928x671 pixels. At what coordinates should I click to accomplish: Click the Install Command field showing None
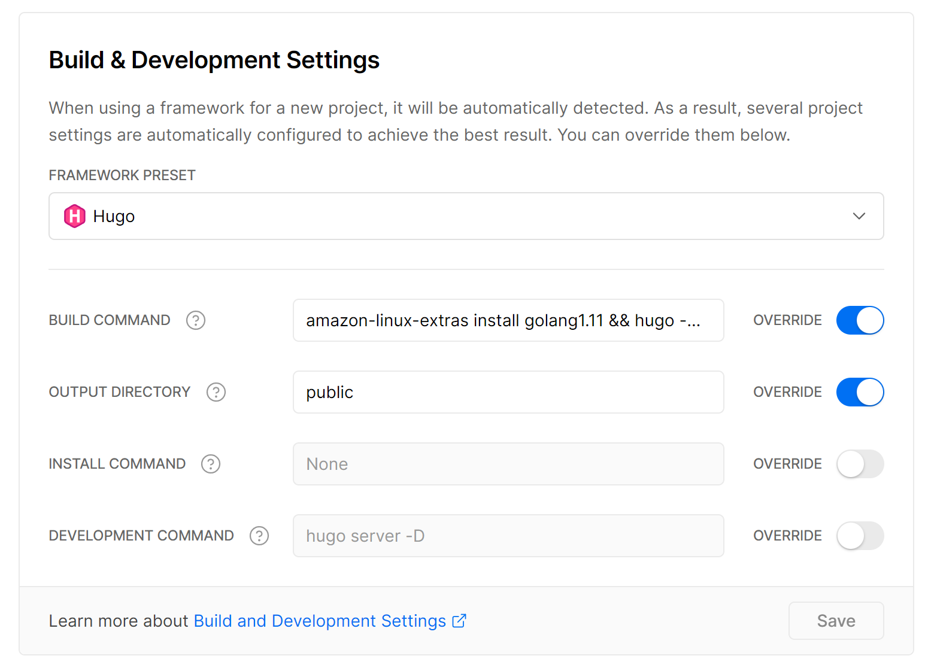[x=508, y=464]
